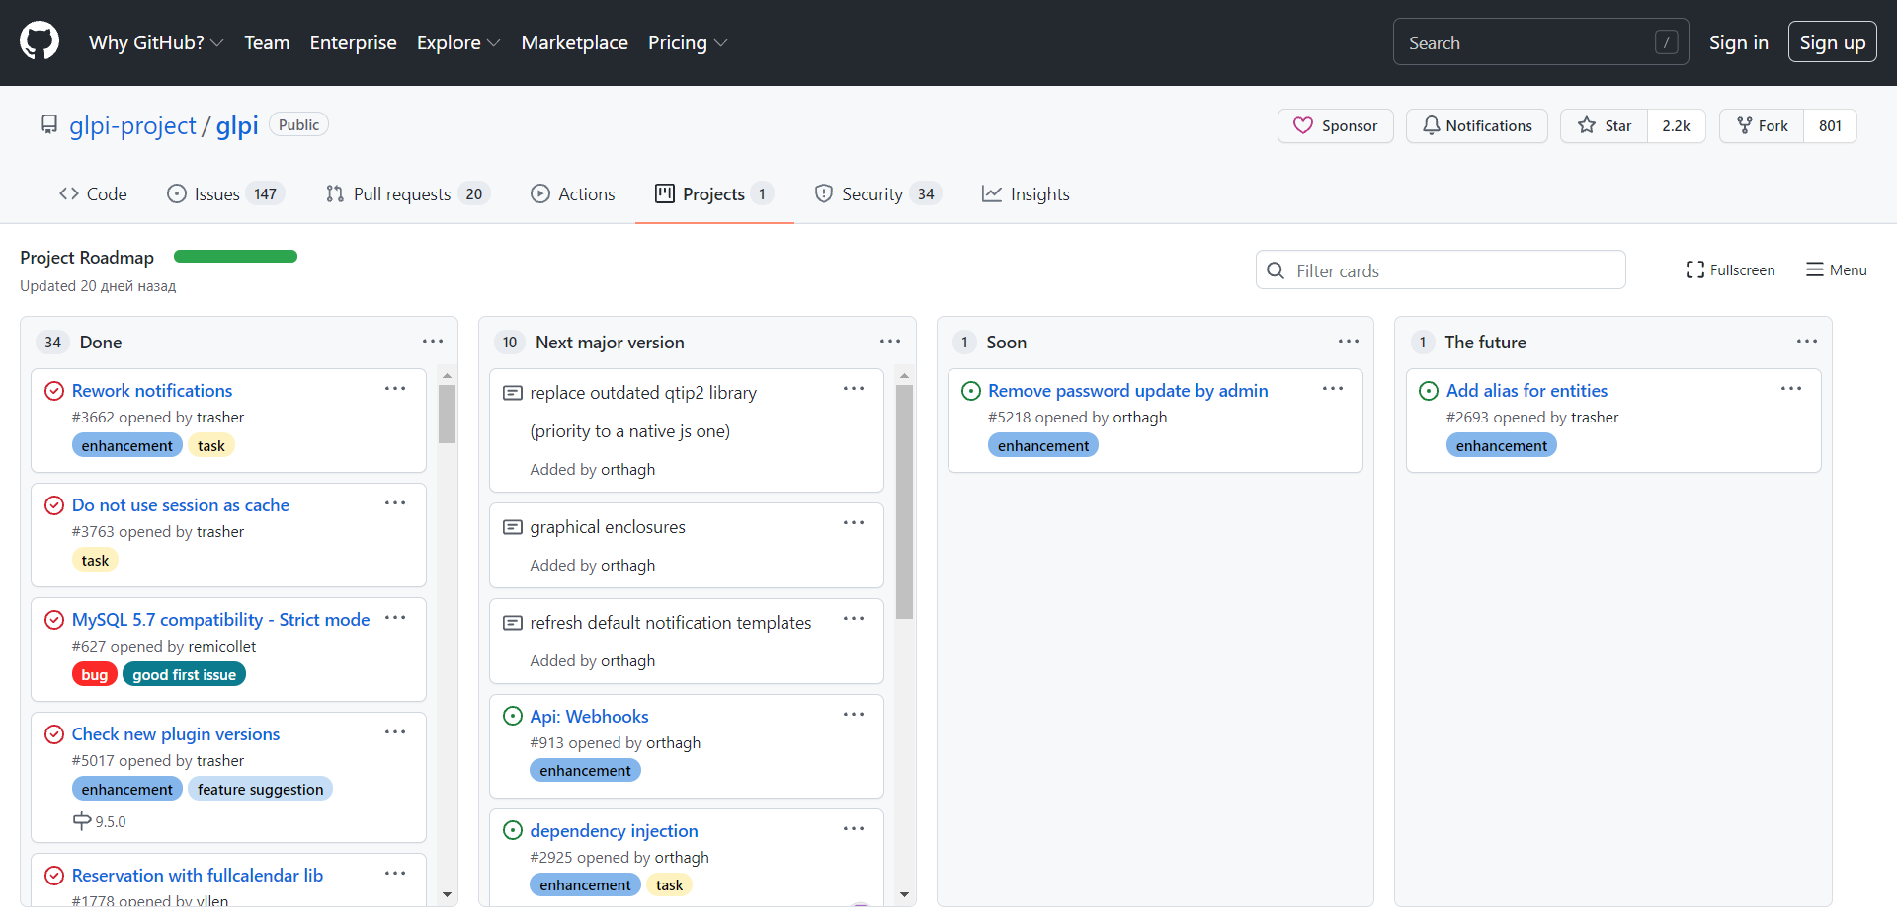
Task: Open the Code tab
Action: 94,194
